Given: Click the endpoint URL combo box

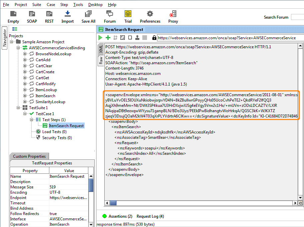Looking at the screenshot, I should click(230, 38).
